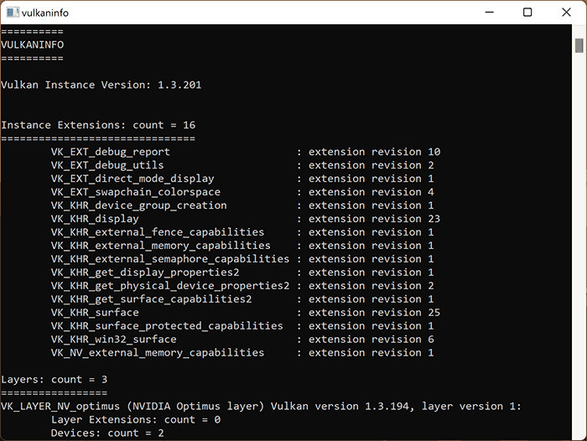
Task: Click 'Vulkan Instance Version: 1.3.201' line
Action: tap(101, 85)
